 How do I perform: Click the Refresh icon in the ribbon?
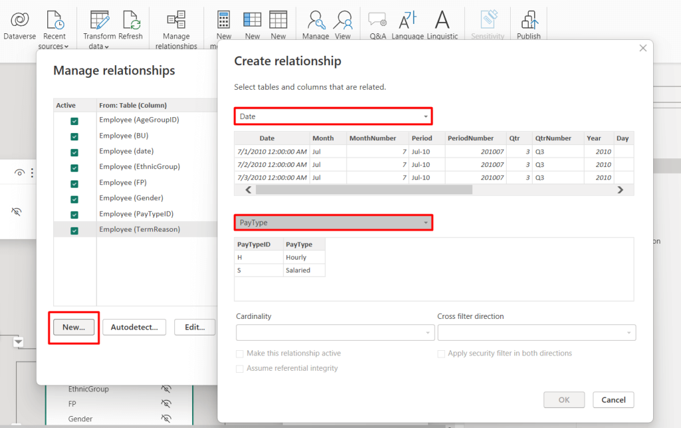(x=131, y=19)
